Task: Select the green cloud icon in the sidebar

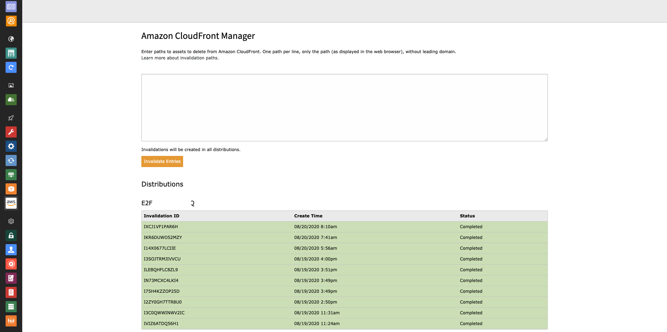Action: 11,100
